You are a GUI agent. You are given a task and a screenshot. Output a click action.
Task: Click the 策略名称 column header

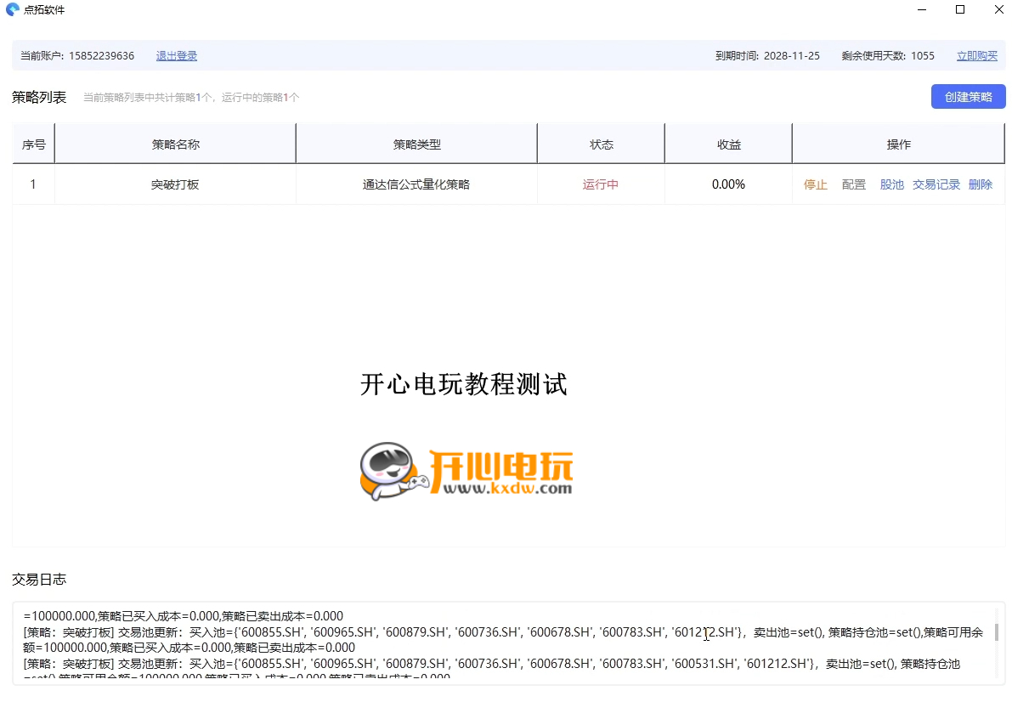tap(174, 143)
